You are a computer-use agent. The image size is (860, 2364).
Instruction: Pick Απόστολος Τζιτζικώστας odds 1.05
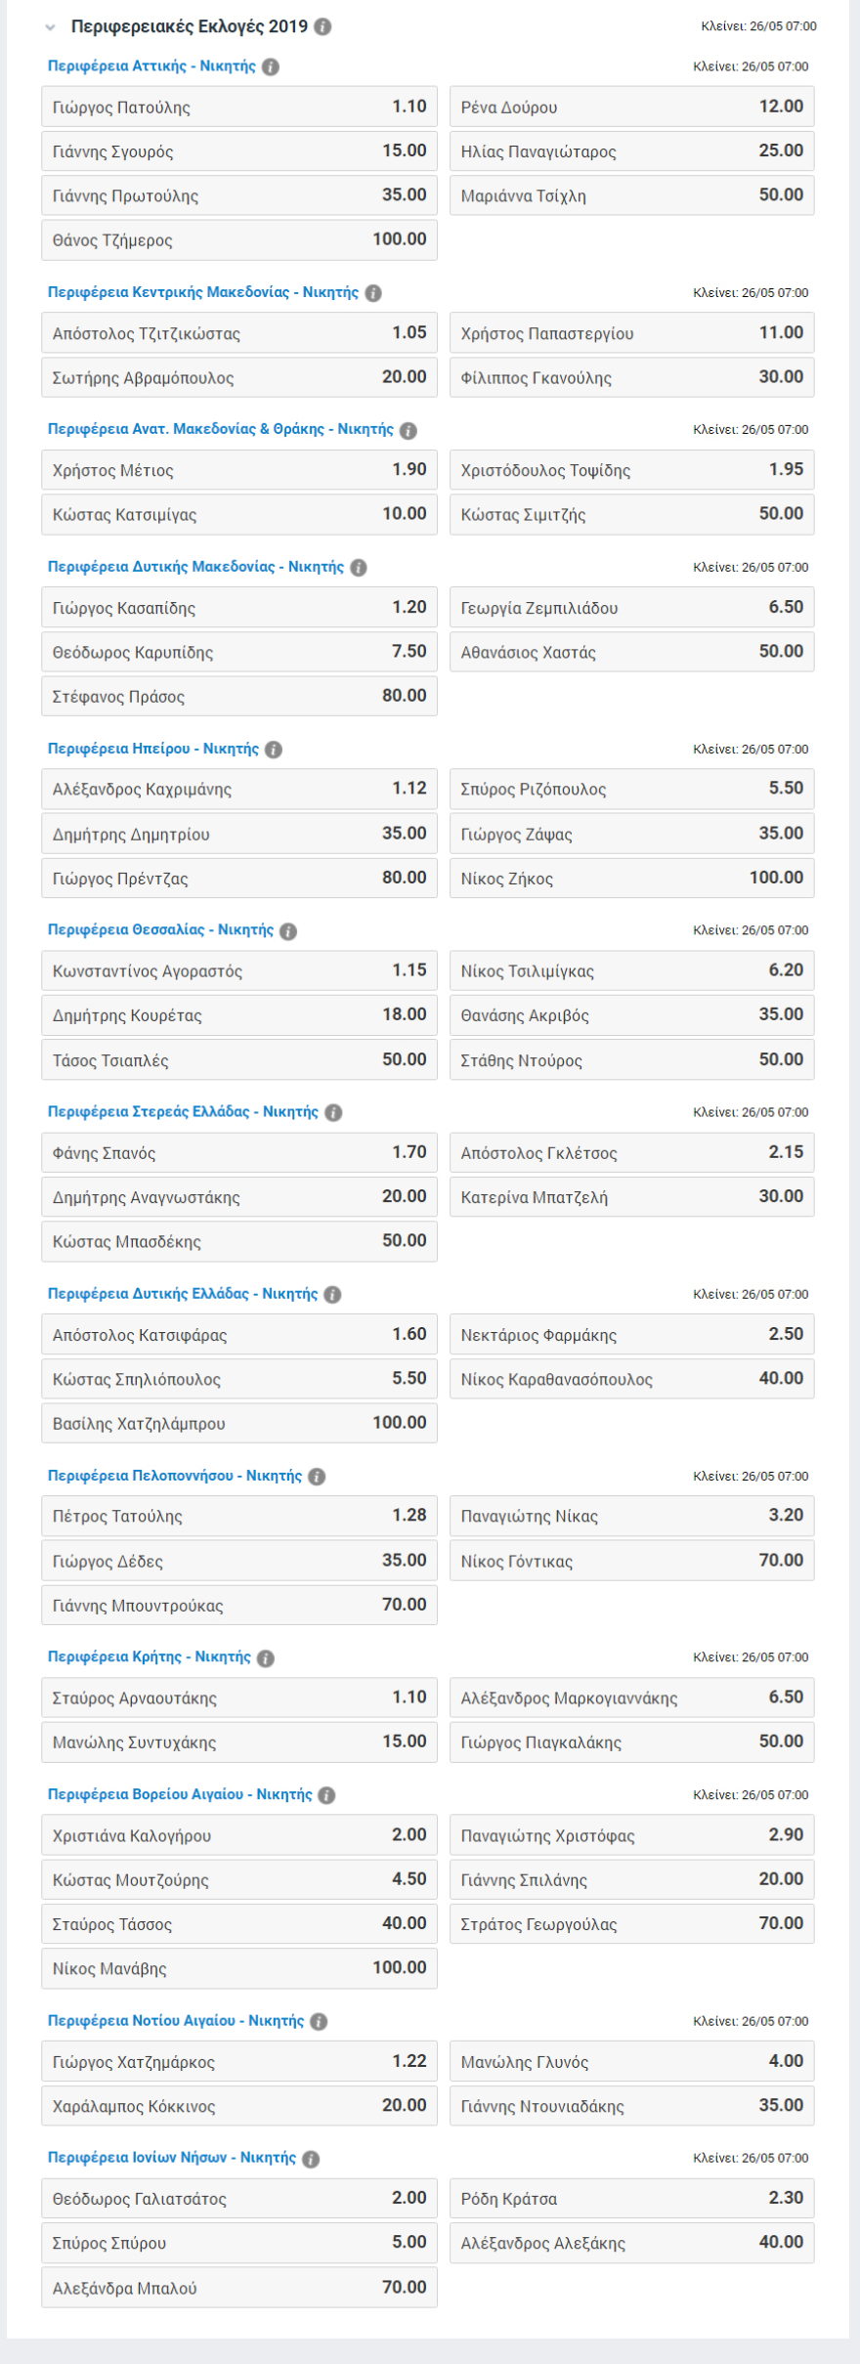(238, 333)
